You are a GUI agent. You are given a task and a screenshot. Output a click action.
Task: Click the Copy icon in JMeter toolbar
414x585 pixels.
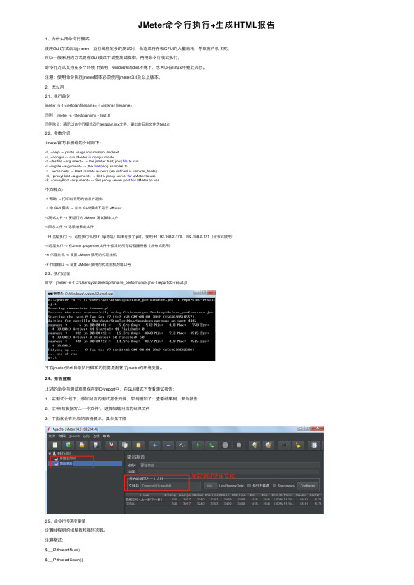125,445
